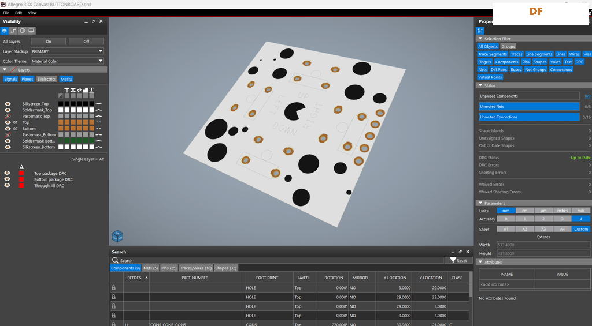
Task: Select inches units
Action: tap(562, 211)
